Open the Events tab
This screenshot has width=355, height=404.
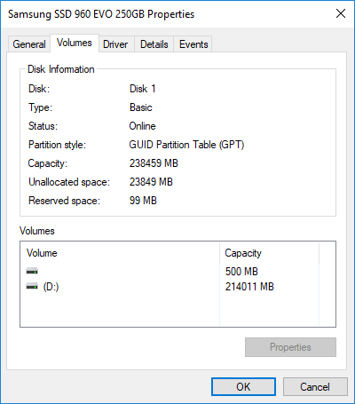click(193, 44)
